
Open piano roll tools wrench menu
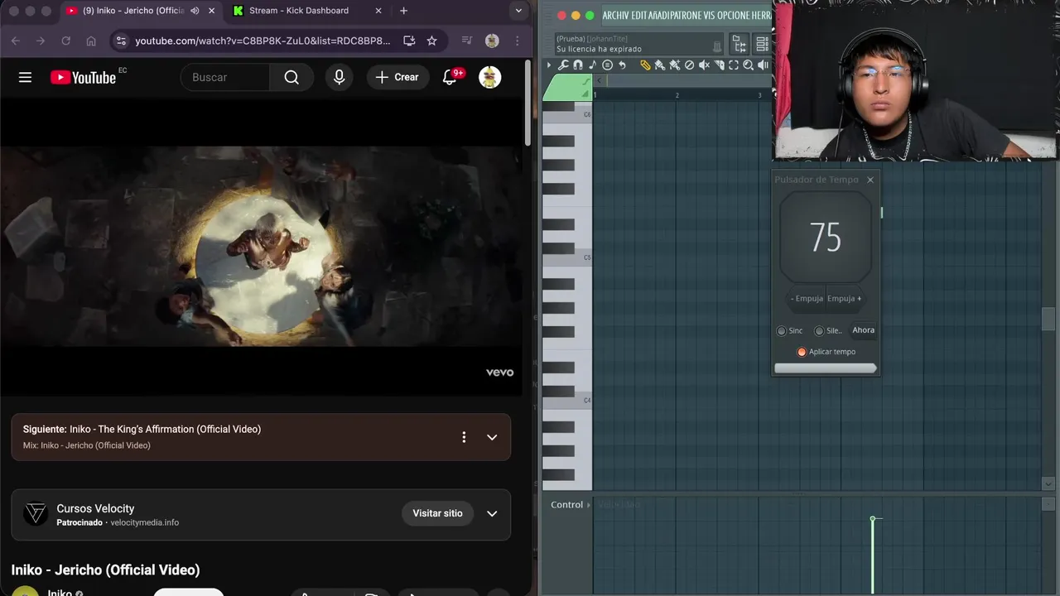563,65
